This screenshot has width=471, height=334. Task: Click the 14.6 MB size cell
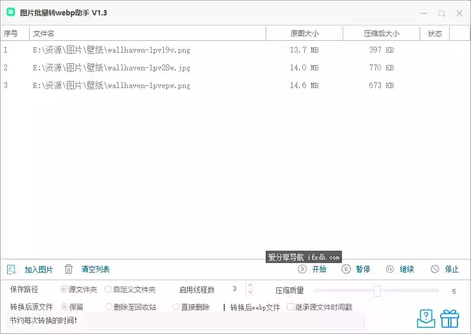[x=304, y=85]
